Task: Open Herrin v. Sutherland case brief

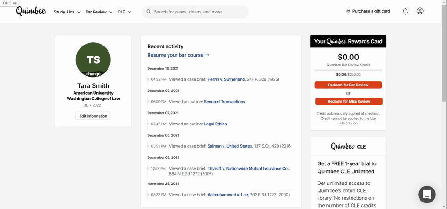Action: pyautogui.click(x=226, y=79)
